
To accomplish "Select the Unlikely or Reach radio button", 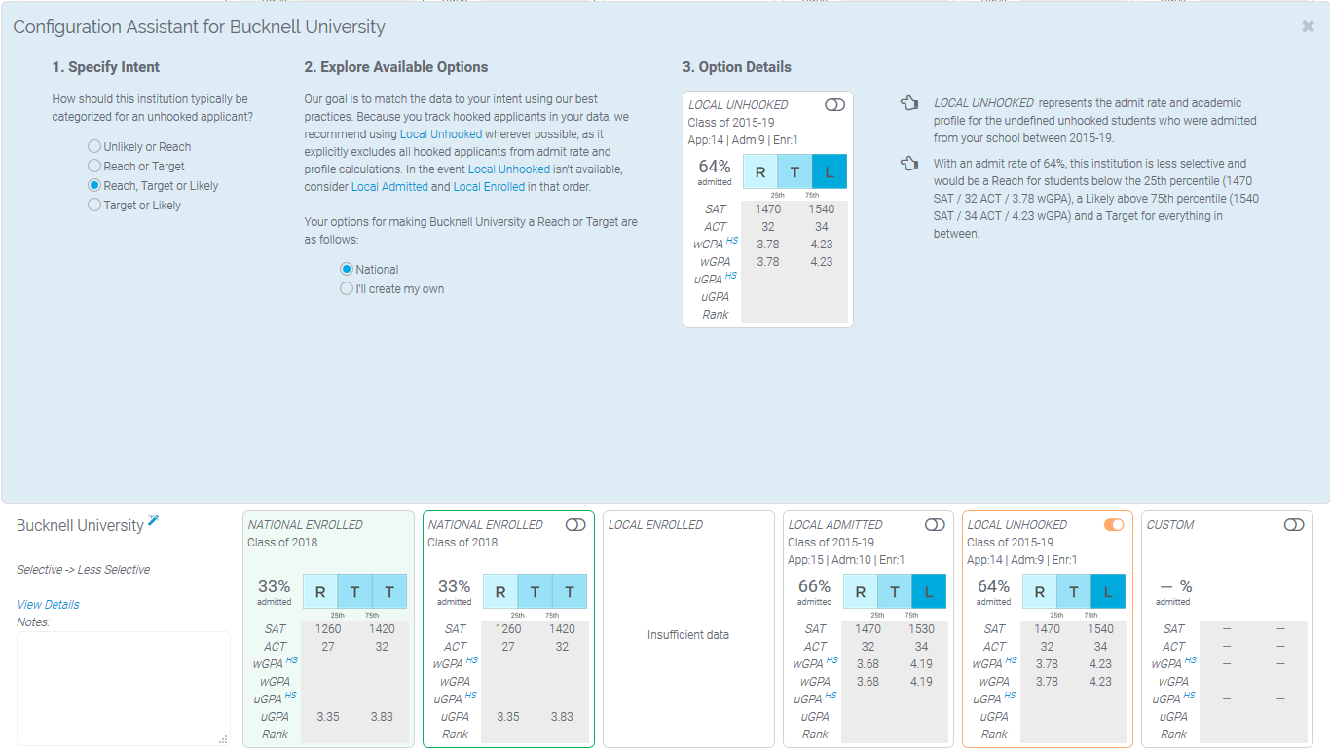I will [x=94, y=145].
